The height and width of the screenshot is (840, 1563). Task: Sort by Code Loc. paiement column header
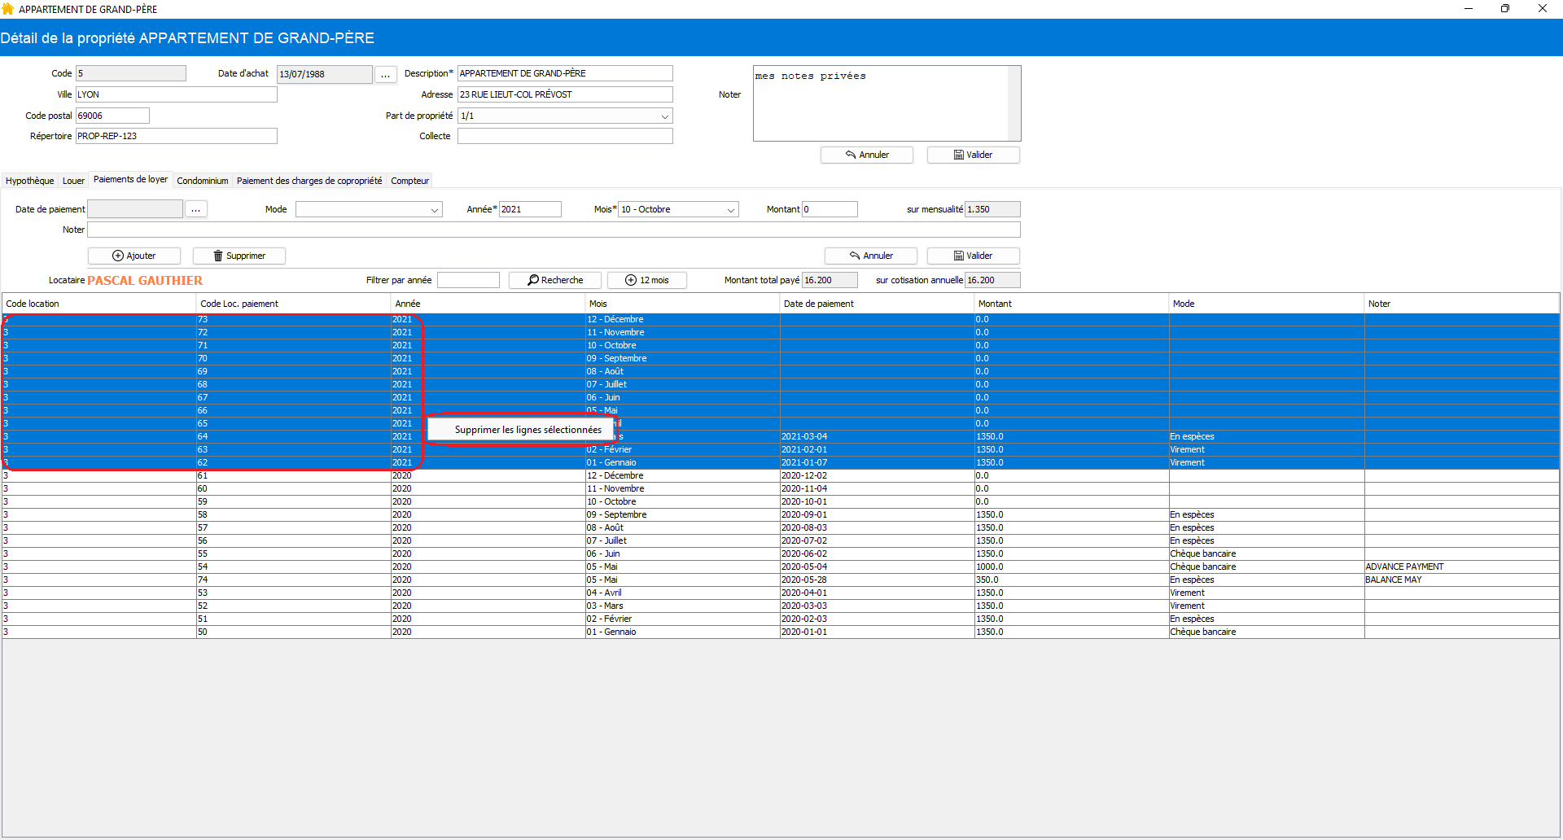click(293, 304)
